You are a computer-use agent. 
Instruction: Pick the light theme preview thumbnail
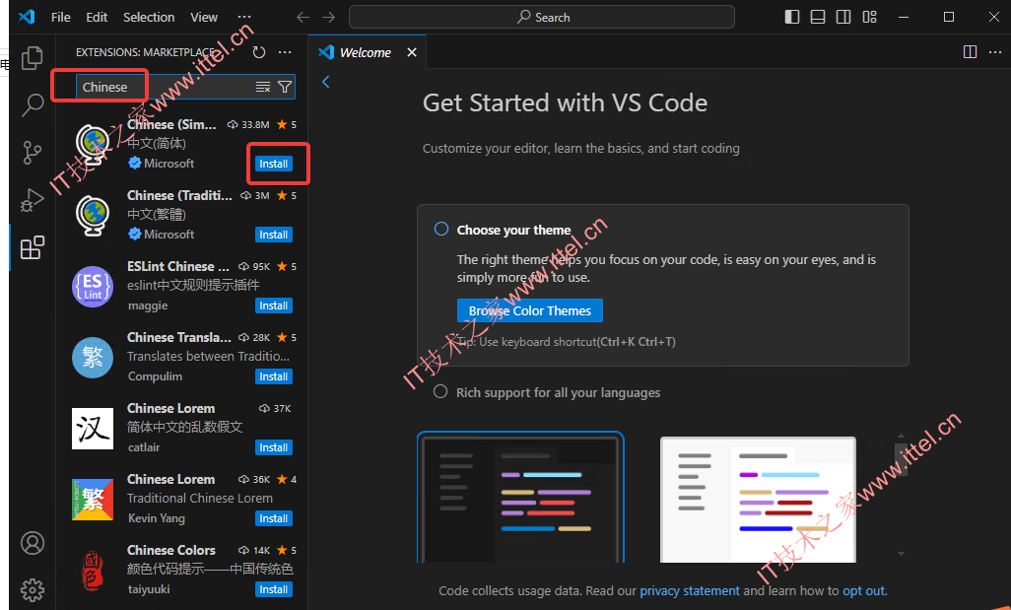[x=759, y=500]
